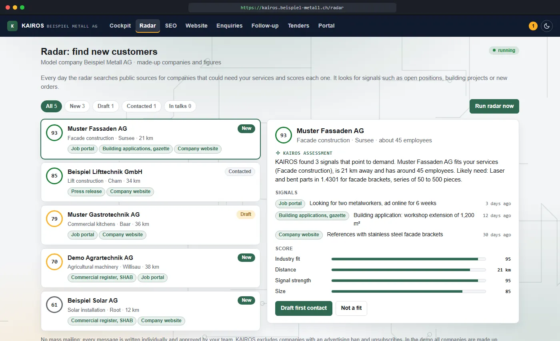560x341 pixels.
Task: Filter by All 5 companies
Action: click(x=52, y=106)
